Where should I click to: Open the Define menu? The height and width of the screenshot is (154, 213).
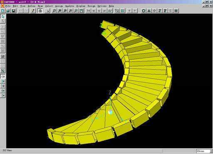[x=32, y=6]
